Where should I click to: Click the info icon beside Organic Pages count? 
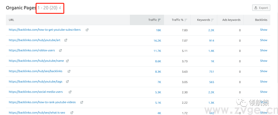click(60, 8)
